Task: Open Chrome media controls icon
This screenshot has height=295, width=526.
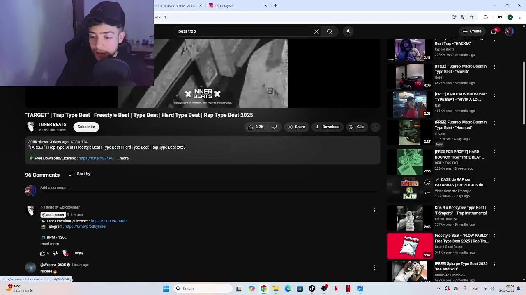Action: click(500, 17)
